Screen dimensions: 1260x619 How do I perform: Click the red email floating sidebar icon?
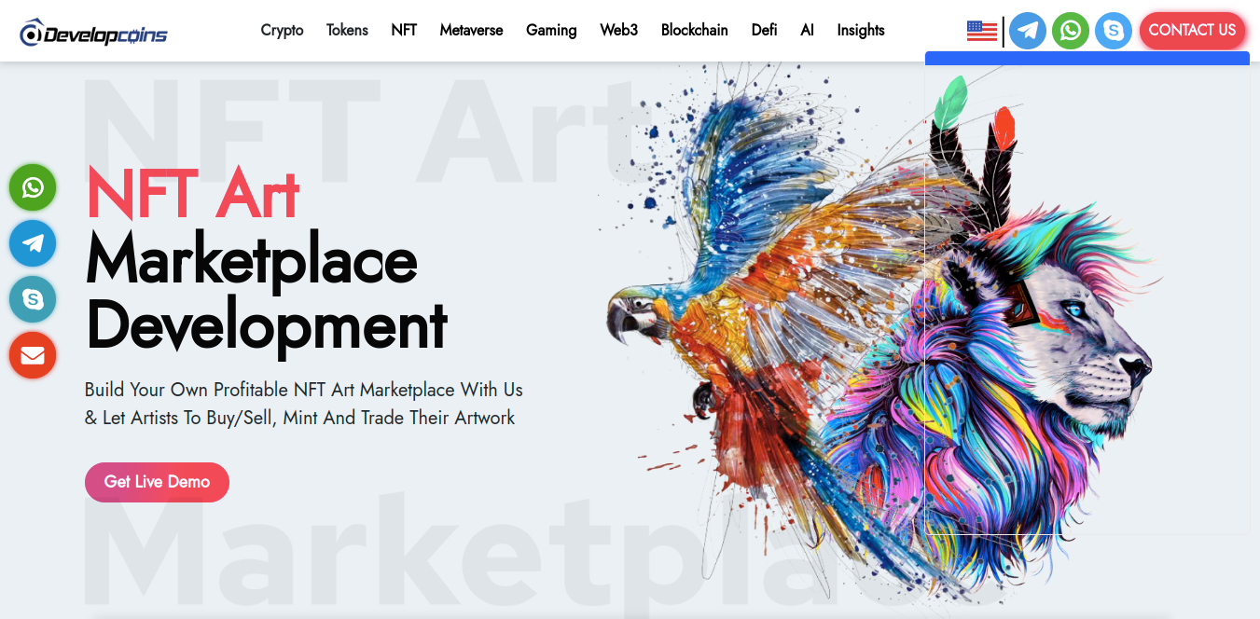(33, 355)
